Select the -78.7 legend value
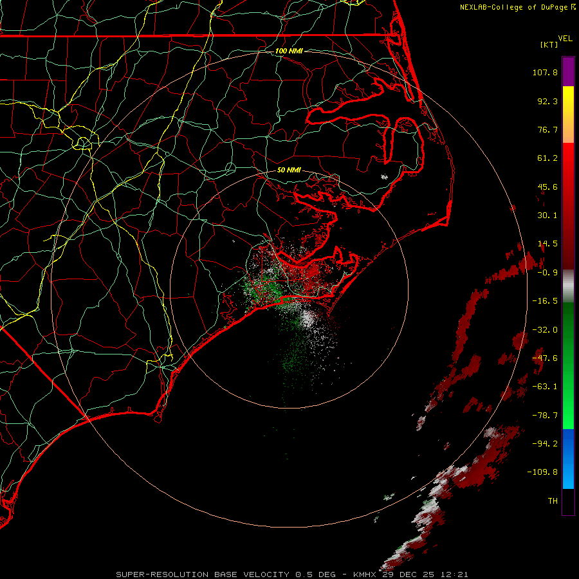 (x=545, y=416)
